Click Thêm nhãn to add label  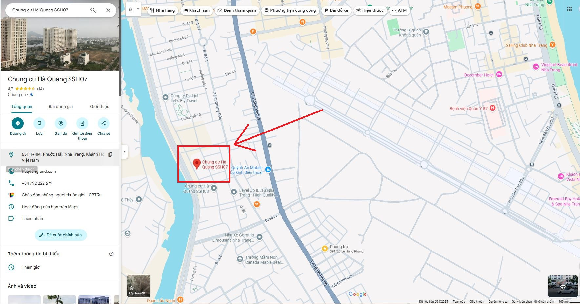[x=32, y=218]
